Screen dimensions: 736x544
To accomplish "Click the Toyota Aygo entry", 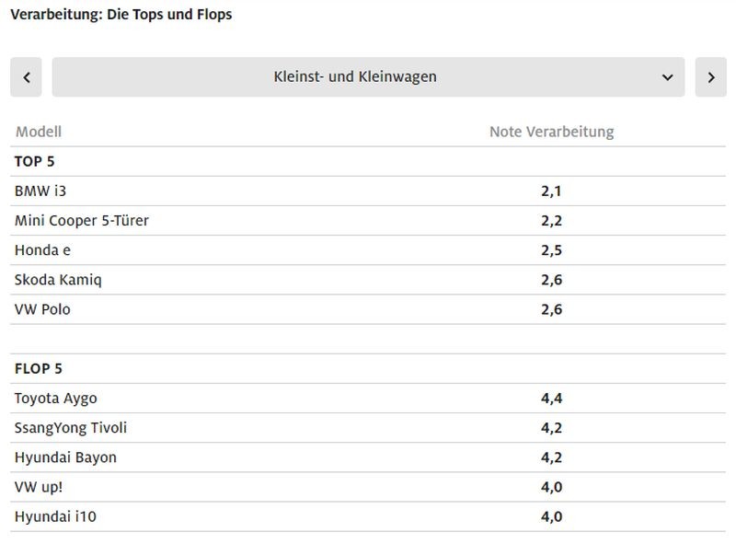I will pyautogui.click(x=55, y=398).
